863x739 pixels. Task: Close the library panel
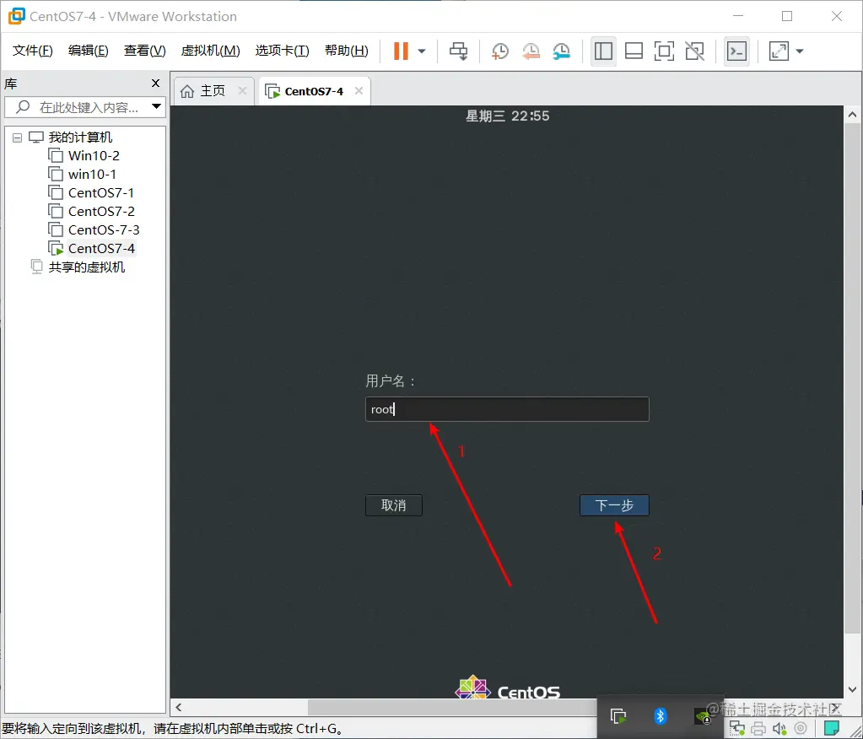coord(156,83)
